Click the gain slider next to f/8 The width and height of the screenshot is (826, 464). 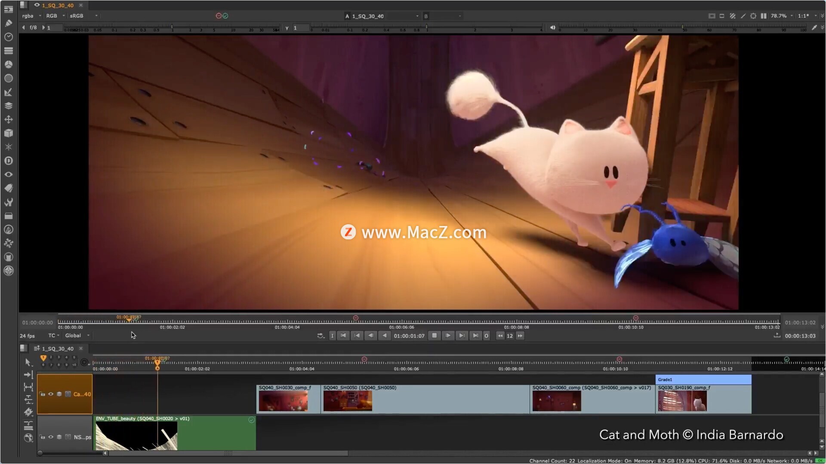tap(171, 28)
